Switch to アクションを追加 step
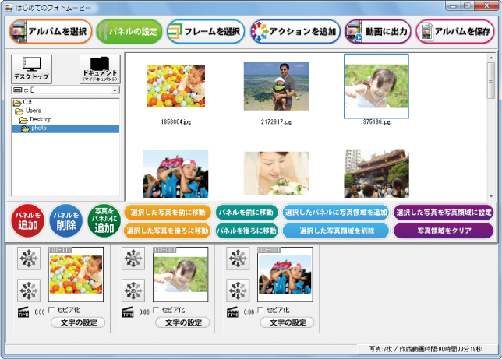This screenshot has height=359, width=502. click(295, 32)
